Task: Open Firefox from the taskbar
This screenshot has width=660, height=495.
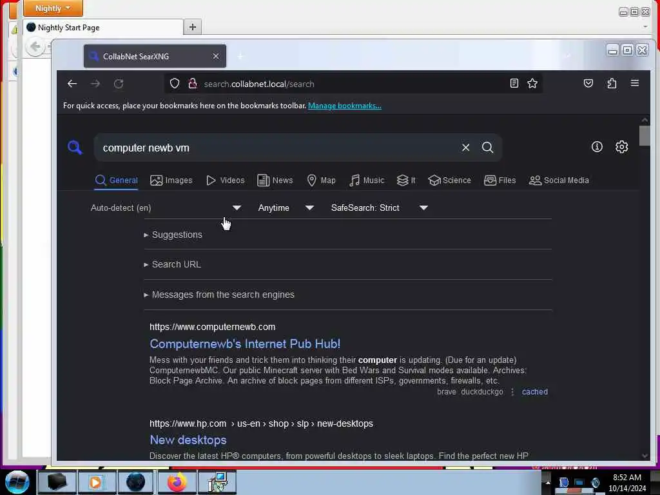Action: click(x=177, y=482)
